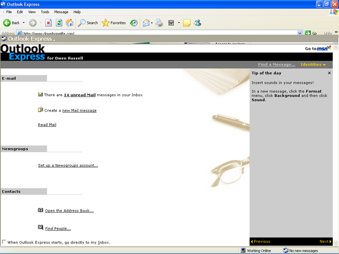Show the Previous tip
The width and height of the screenshot is (339, 254).
[x=261, y=241]
